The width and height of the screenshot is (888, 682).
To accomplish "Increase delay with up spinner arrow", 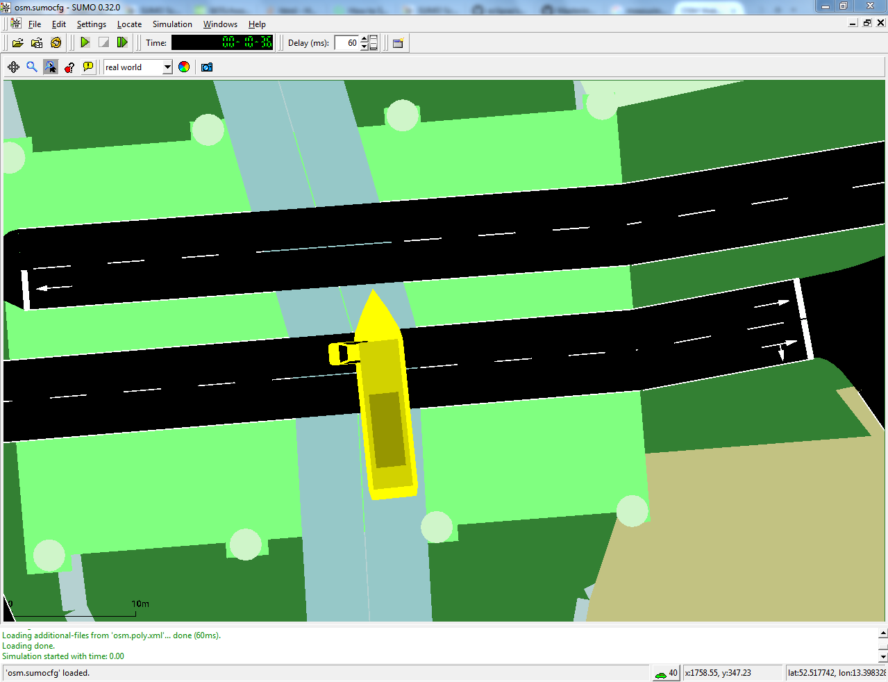I will coord(364,39).
